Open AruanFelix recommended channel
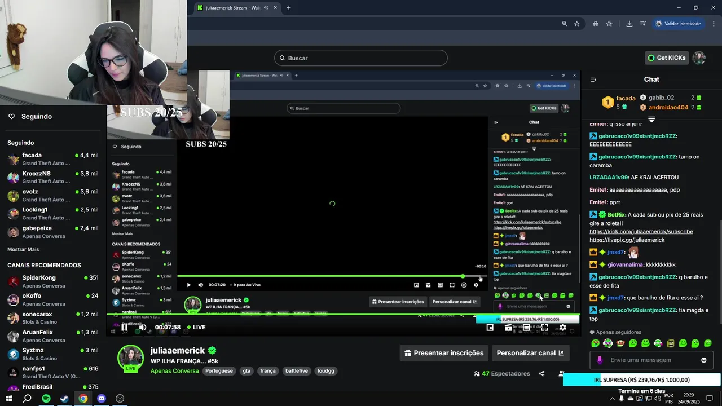 coord(54,336)
